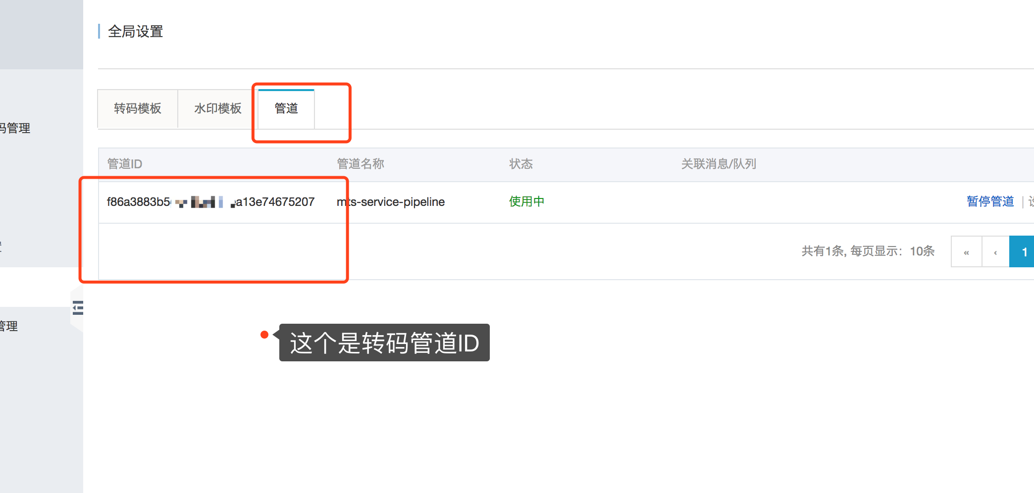Screen dimensions: 1034x493
Task: Collapse the sidebar using the fold icon
Action: [x=78, y=308]
